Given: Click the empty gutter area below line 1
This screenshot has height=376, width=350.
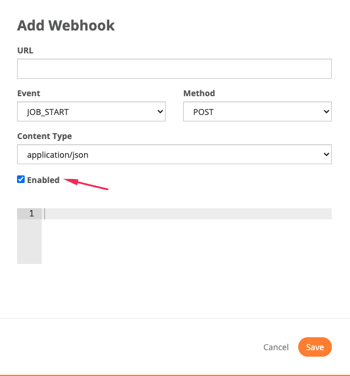Looking at the screenshot, I should tap(29, 242).
